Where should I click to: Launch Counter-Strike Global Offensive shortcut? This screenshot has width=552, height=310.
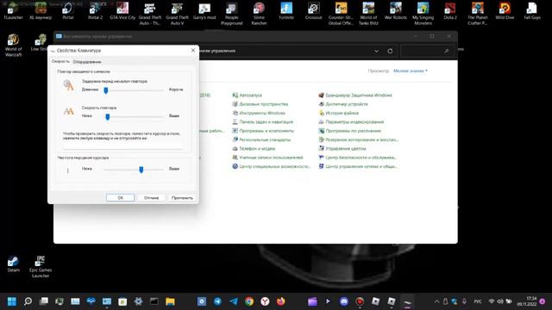(341, 14)
